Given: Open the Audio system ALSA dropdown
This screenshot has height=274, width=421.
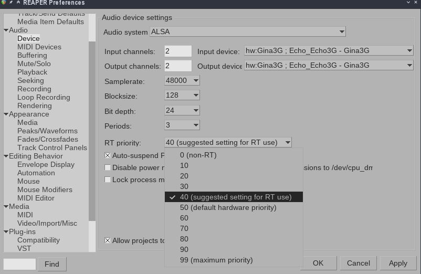Looking at the screenshot, I should click(x=248, y=31).
